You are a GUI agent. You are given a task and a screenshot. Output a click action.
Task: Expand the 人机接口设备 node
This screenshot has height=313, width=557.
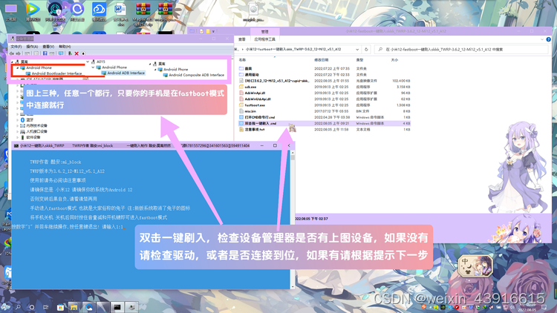click(17, 131)
